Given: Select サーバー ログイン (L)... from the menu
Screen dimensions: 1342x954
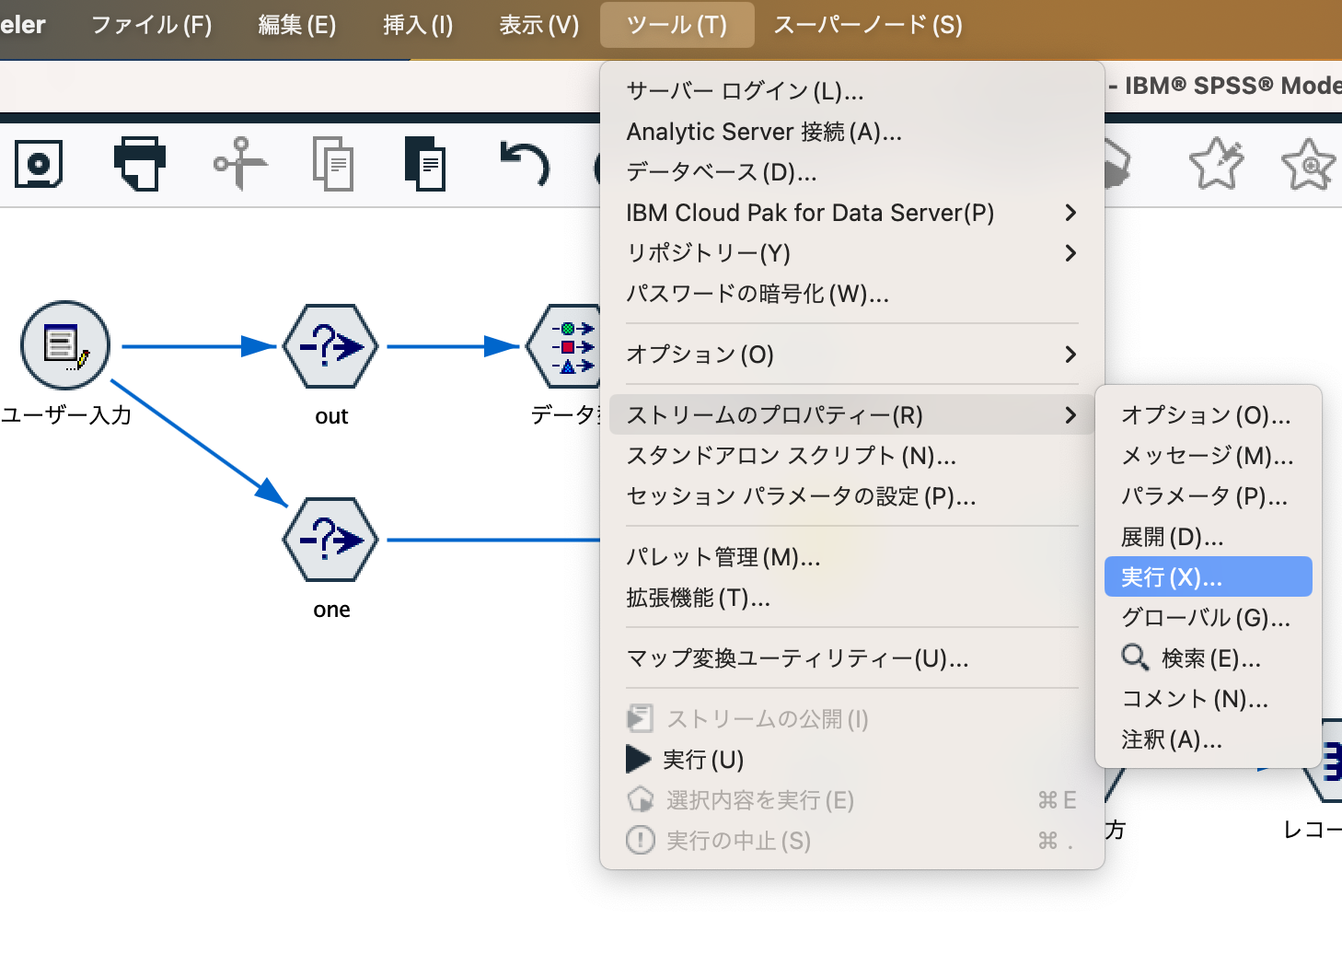Looking at the screenshot, I should click(x=744, y=91).
